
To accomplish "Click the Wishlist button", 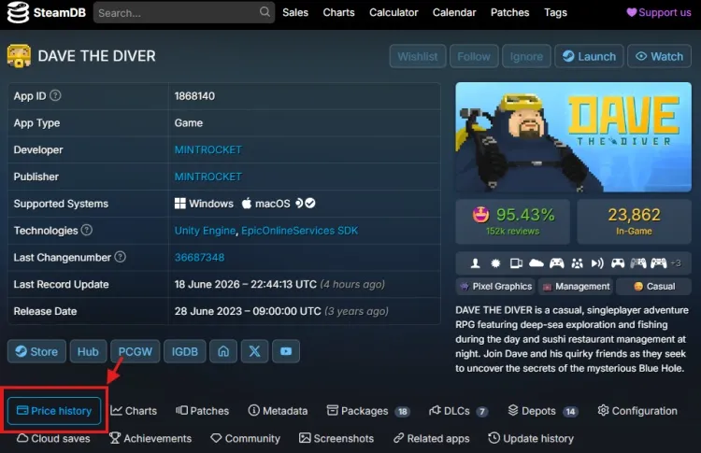I will point(418,56).
